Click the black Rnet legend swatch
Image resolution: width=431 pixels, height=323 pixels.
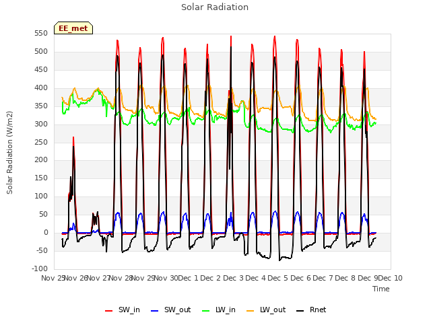pos(300,311)
